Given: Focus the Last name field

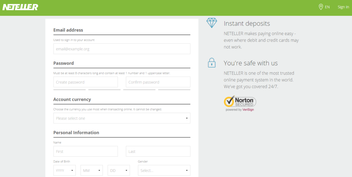Looking at the screenshot, I should click(158, 152).
